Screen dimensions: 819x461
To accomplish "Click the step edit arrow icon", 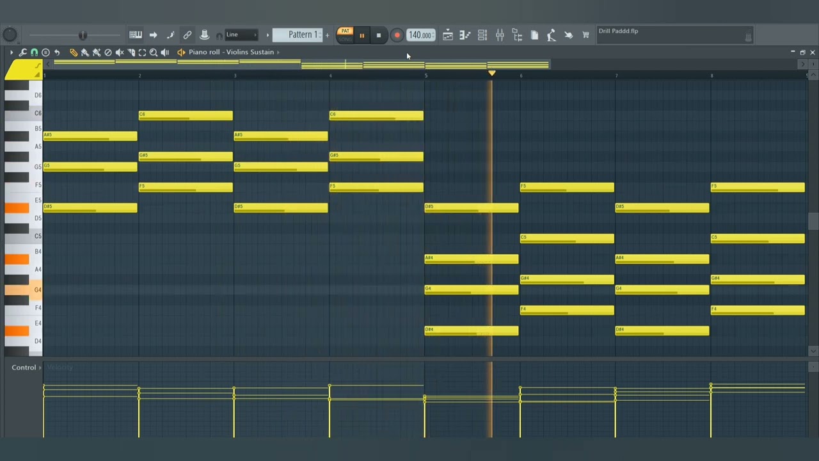I will pos(153,35).
